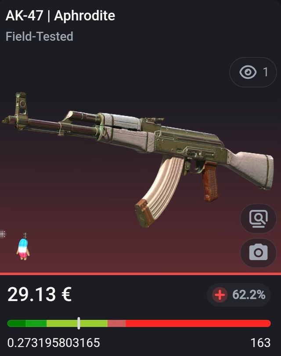Take a screenshot with the camera icon
Image resolution: width=281 pixels, height=356 pixels.
pos(258,252)
